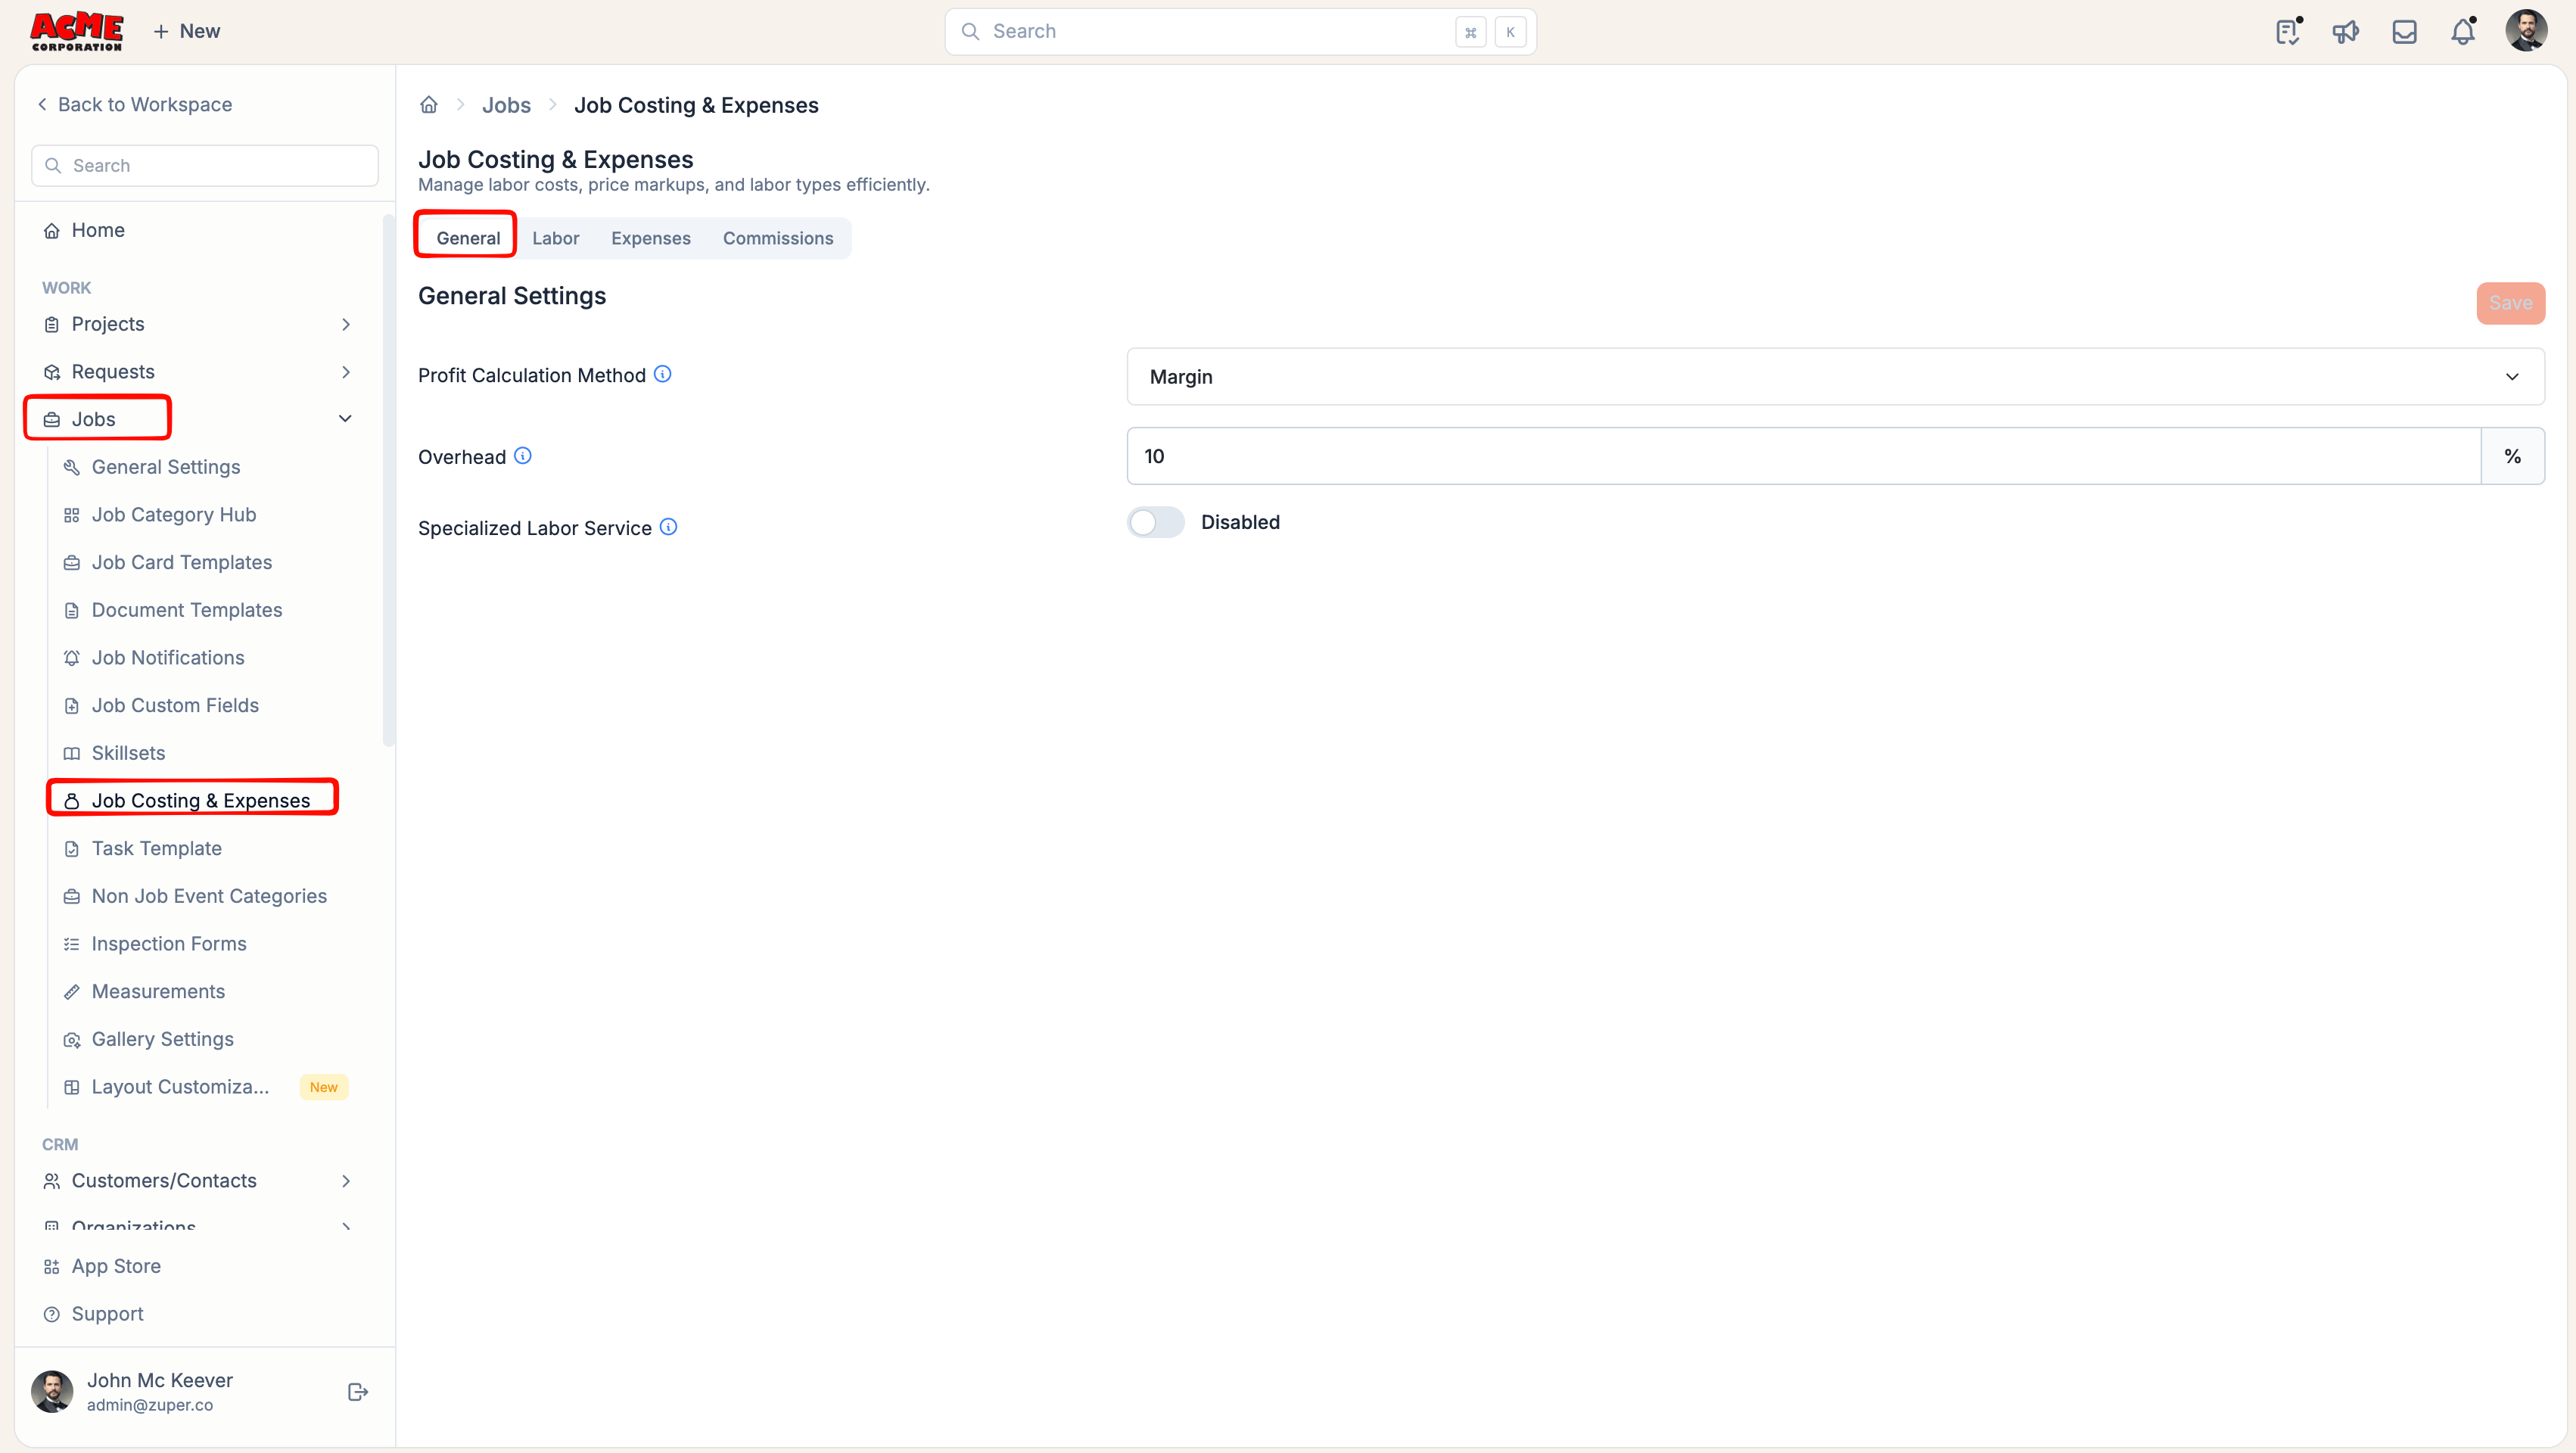Click the Specialized Labor Service info icon
The height and width of the screenshot is (1453, 2576).
[x=669, y=527]
